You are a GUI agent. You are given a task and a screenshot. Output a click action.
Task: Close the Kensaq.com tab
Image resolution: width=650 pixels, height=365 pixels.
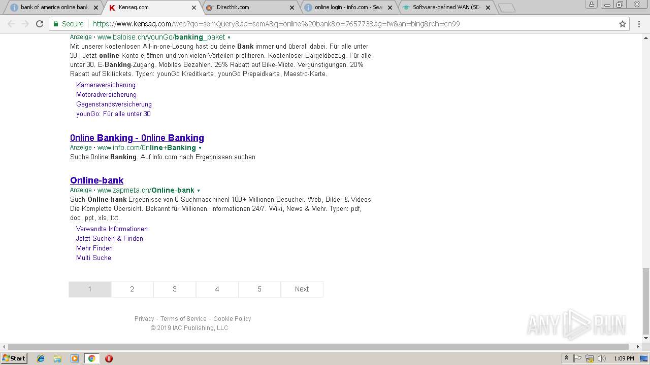click(194, 8)
